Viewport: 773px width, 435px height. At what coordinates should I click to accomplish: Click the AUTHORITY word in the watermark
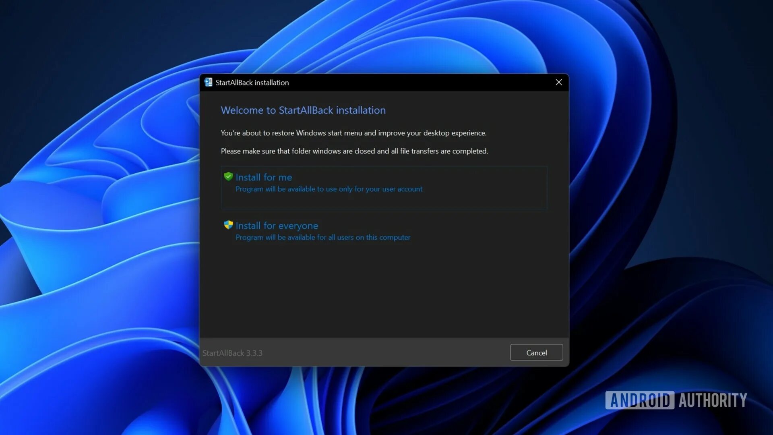point(713,400)
